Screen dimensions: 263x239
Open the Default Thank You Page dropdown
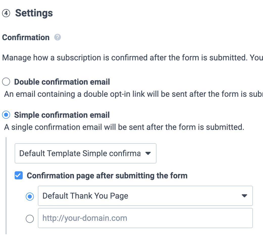tap(145, 196)
